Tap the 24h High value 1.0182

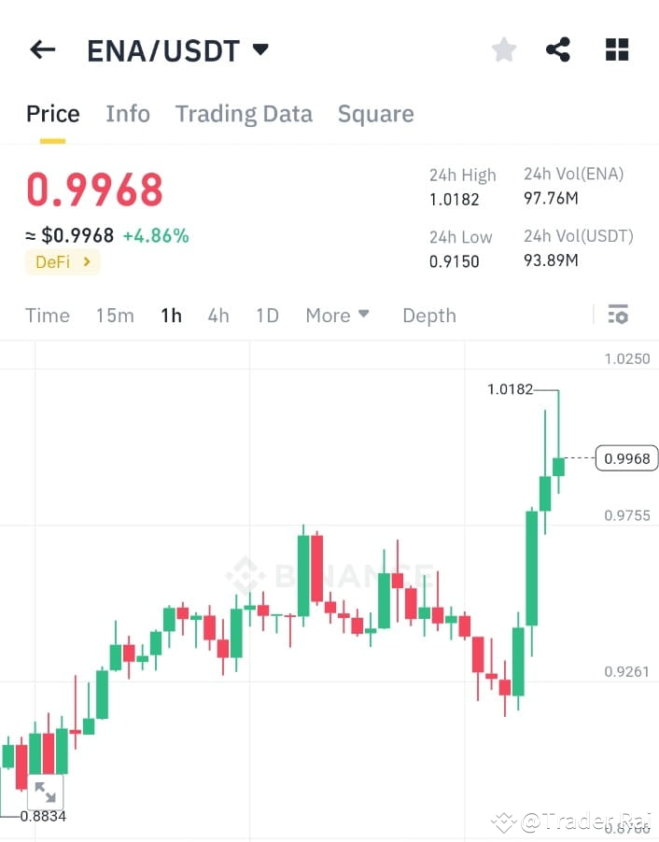[x=455, y=199]
